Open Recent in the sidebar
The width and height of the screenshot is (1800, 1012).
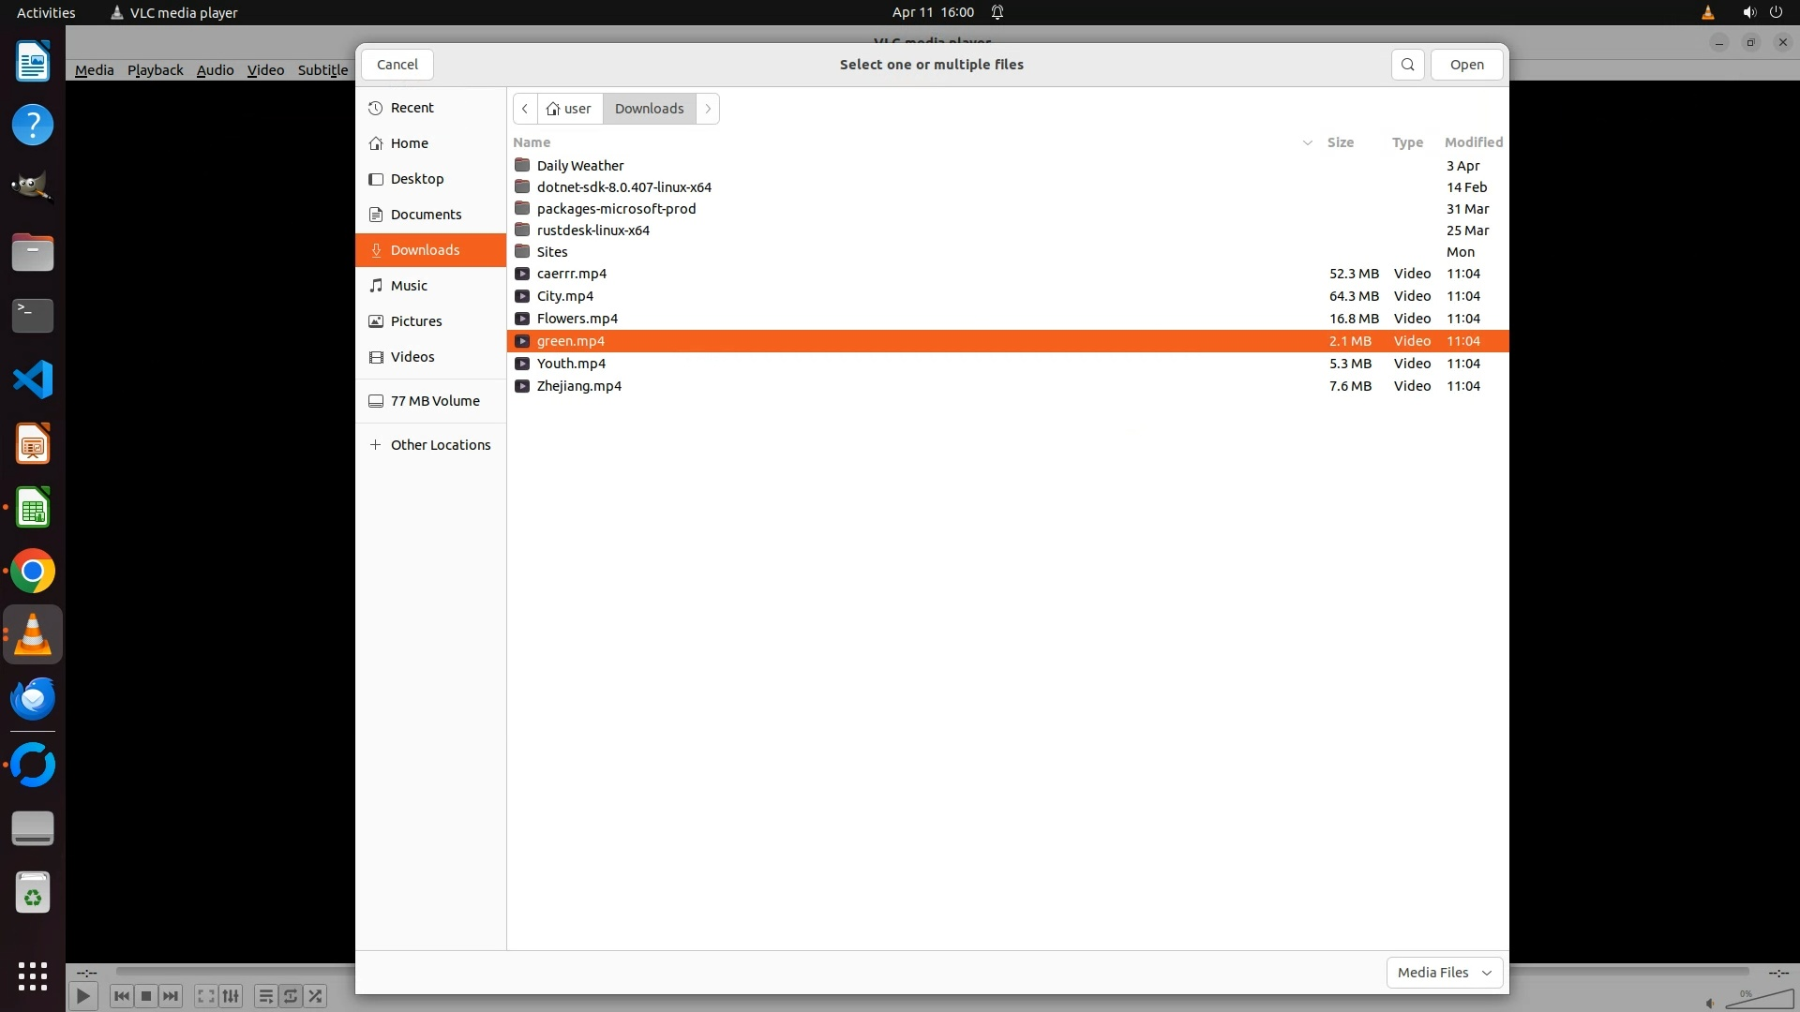(x=412, y=108)
